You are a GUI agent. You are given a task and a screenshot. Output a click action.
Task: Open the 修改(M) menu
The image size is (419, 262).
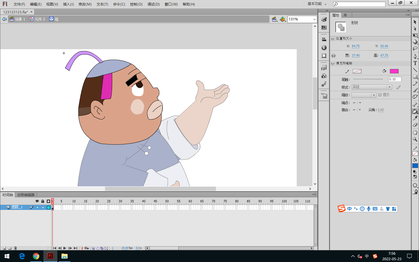click(x=85, y=4)
